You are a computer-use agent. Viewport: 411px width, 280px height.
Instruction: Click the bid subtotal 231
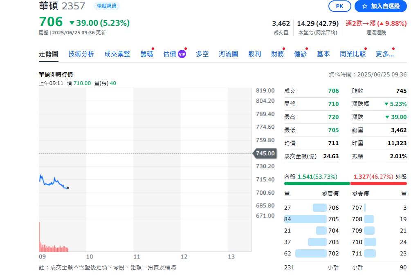tap(289, 267)
